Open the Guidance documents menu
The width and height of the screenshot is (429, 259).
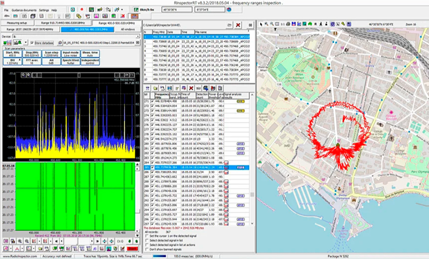pos(24,9)
